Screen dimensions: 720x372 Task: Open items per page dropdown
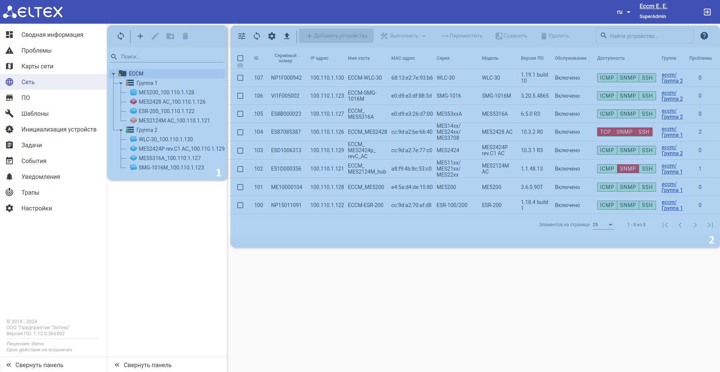tap(603, 225)
